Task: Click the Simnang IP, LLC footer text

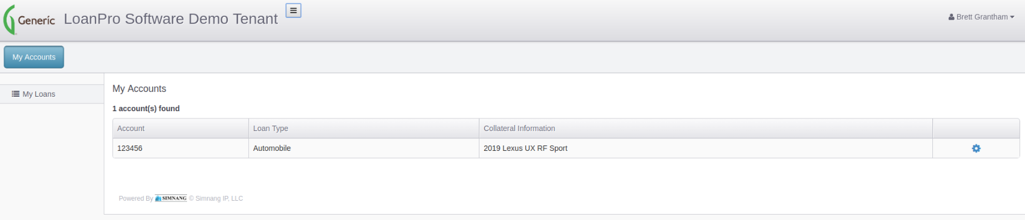Action: tap(219, 198)
